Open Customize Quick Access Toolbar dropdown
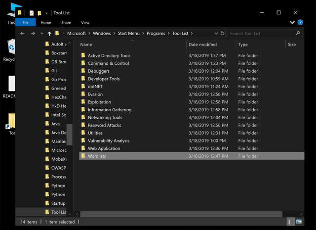This screenshot has height=230, width=316. [46, 12]
